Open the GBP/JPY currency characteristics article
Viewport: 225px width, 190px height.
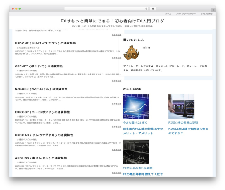click(39, 66)
